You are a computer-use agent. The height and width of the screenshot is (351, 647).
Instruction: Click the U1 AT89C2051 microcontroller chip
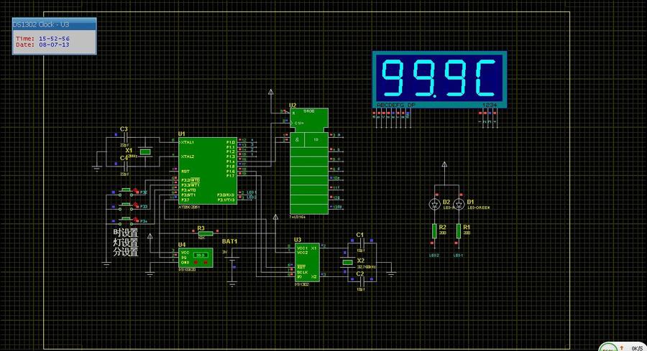pyautogui.click(x=207, y=171)
